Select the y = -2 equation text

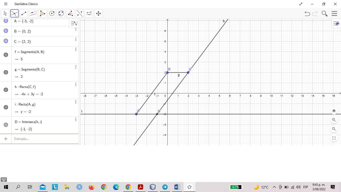pos(26,111)
